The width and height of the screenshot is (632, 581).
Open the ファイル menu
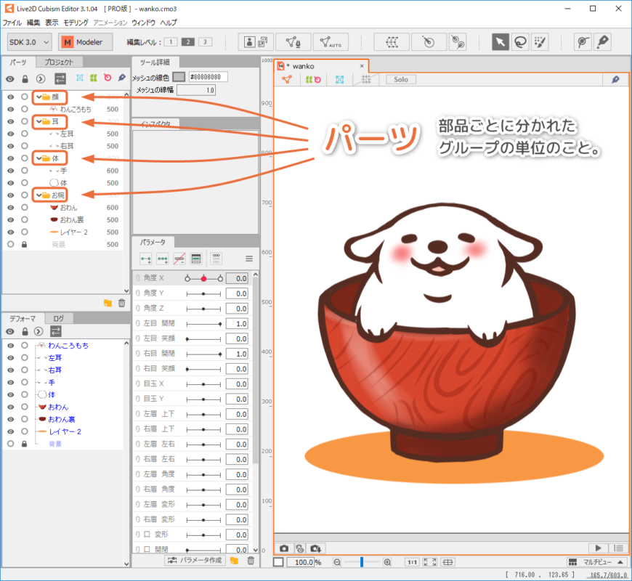(12, 23)
